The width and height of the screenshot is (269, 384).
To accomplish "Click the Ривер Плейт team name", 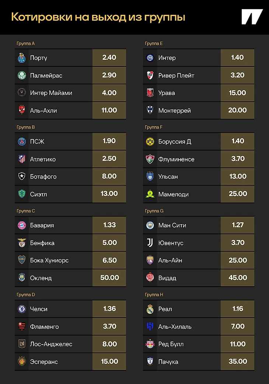I will [176, 76].
